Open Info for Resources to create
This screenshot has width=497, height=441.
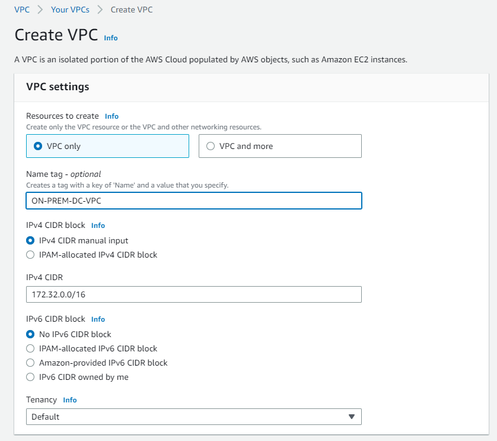111,116
